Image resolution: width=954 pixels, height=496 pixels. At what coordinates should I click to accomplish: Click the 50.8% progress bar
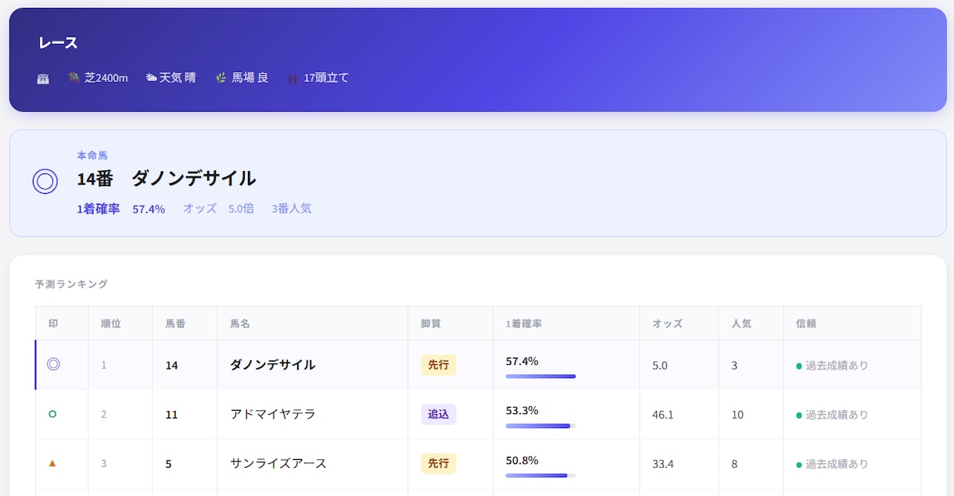[x=540, y=475]
